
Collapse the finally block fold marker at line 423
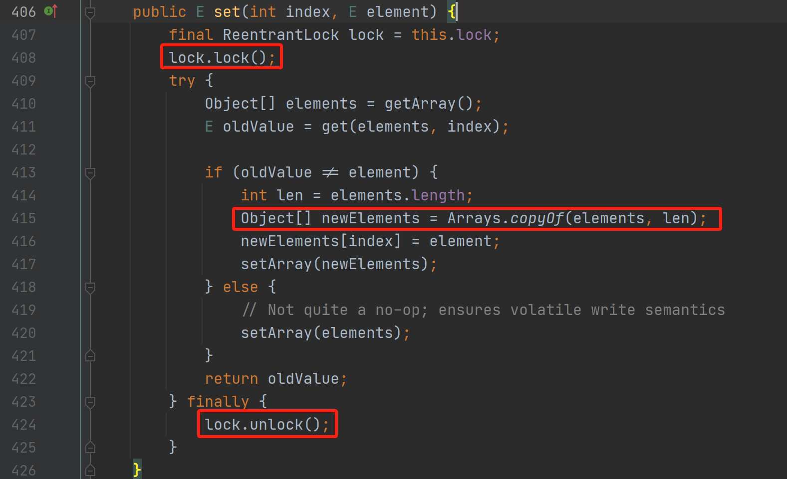click(x=90, y=402)
